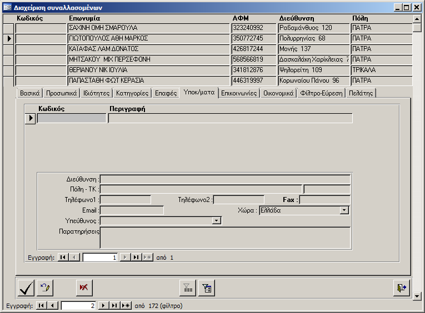This screenshot has width=425, height=313.
Task: Click the checkmark save button
Action: pyautogui.click(x=26, y=287)
